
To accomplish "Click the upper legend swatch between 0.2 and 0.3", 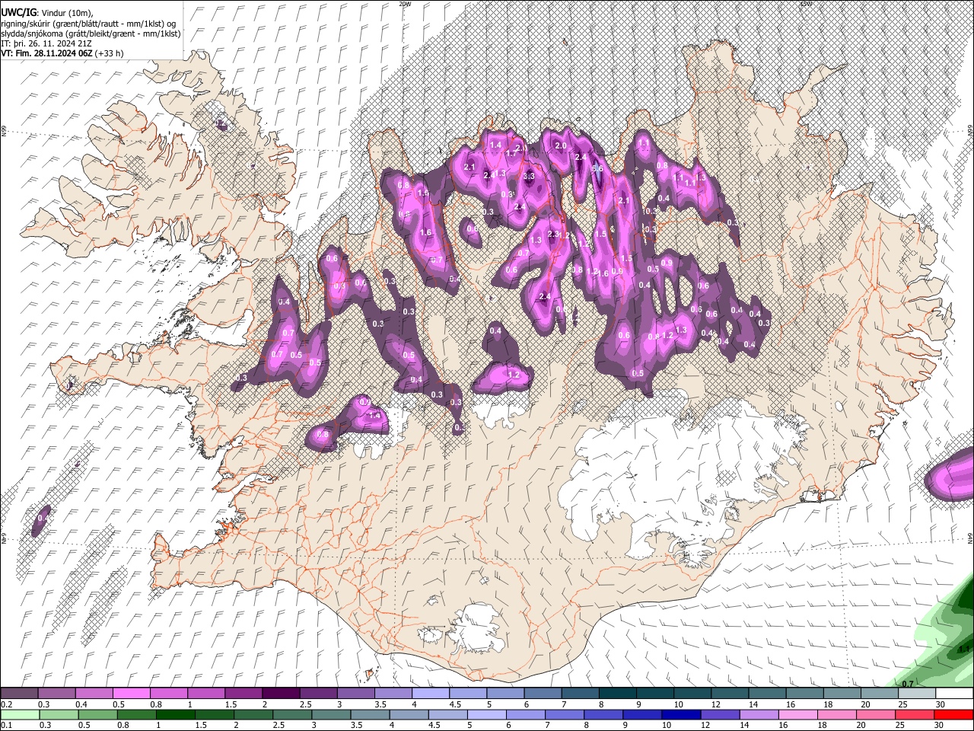I will point(20,694).
